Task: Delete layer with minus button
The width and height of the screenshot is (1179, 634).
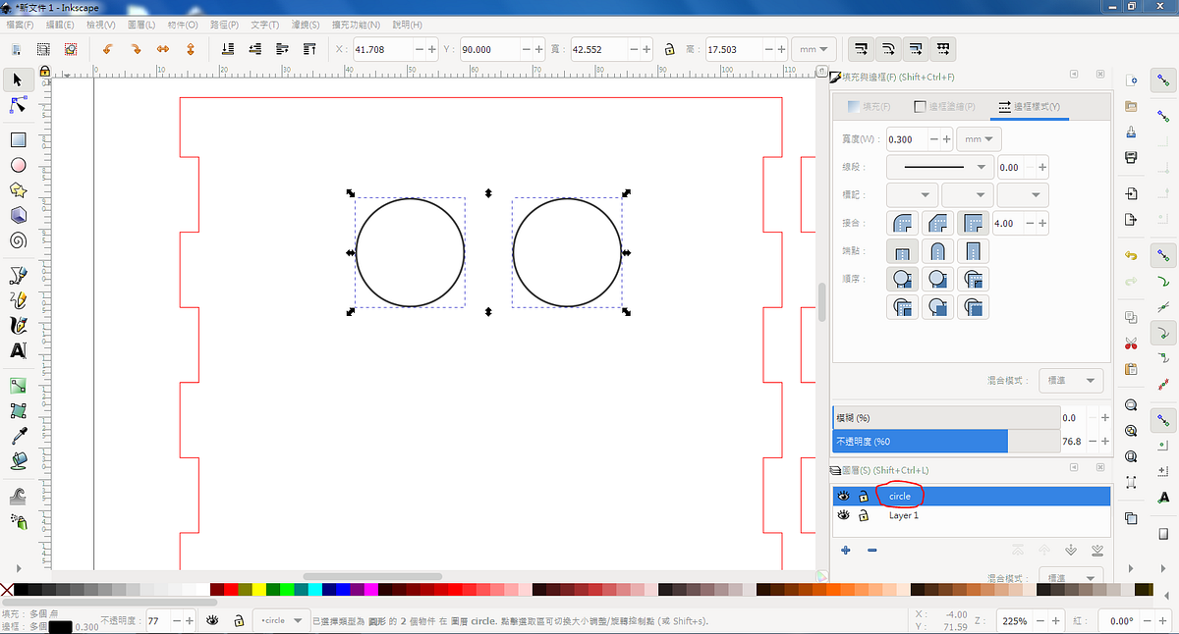Action: click(x=872, y=550)
